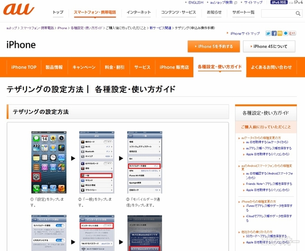Go to auトップ breadcrumb
Image resolution: width=305 pixels, height=251 pixels.
click(x=12, y=28)
